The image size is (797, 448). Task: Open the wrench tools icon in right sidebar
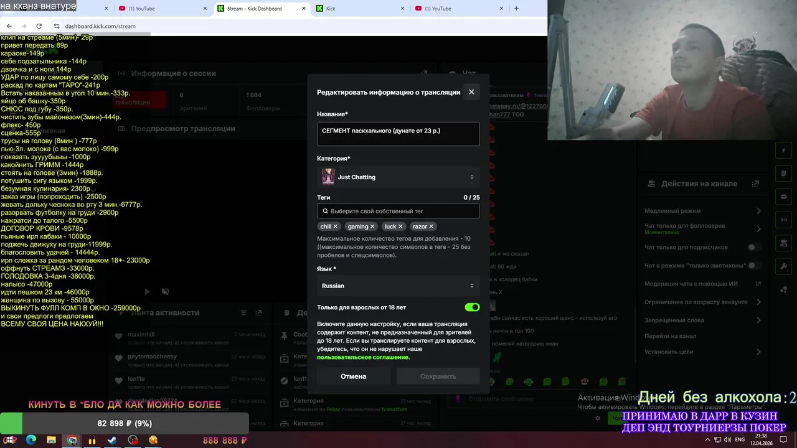(784, 266)
